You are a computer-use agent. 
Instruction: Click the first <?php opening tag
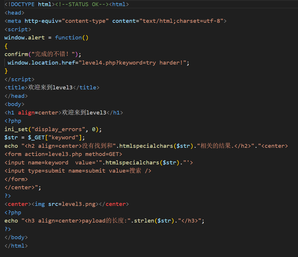click(x=13, y=121)
